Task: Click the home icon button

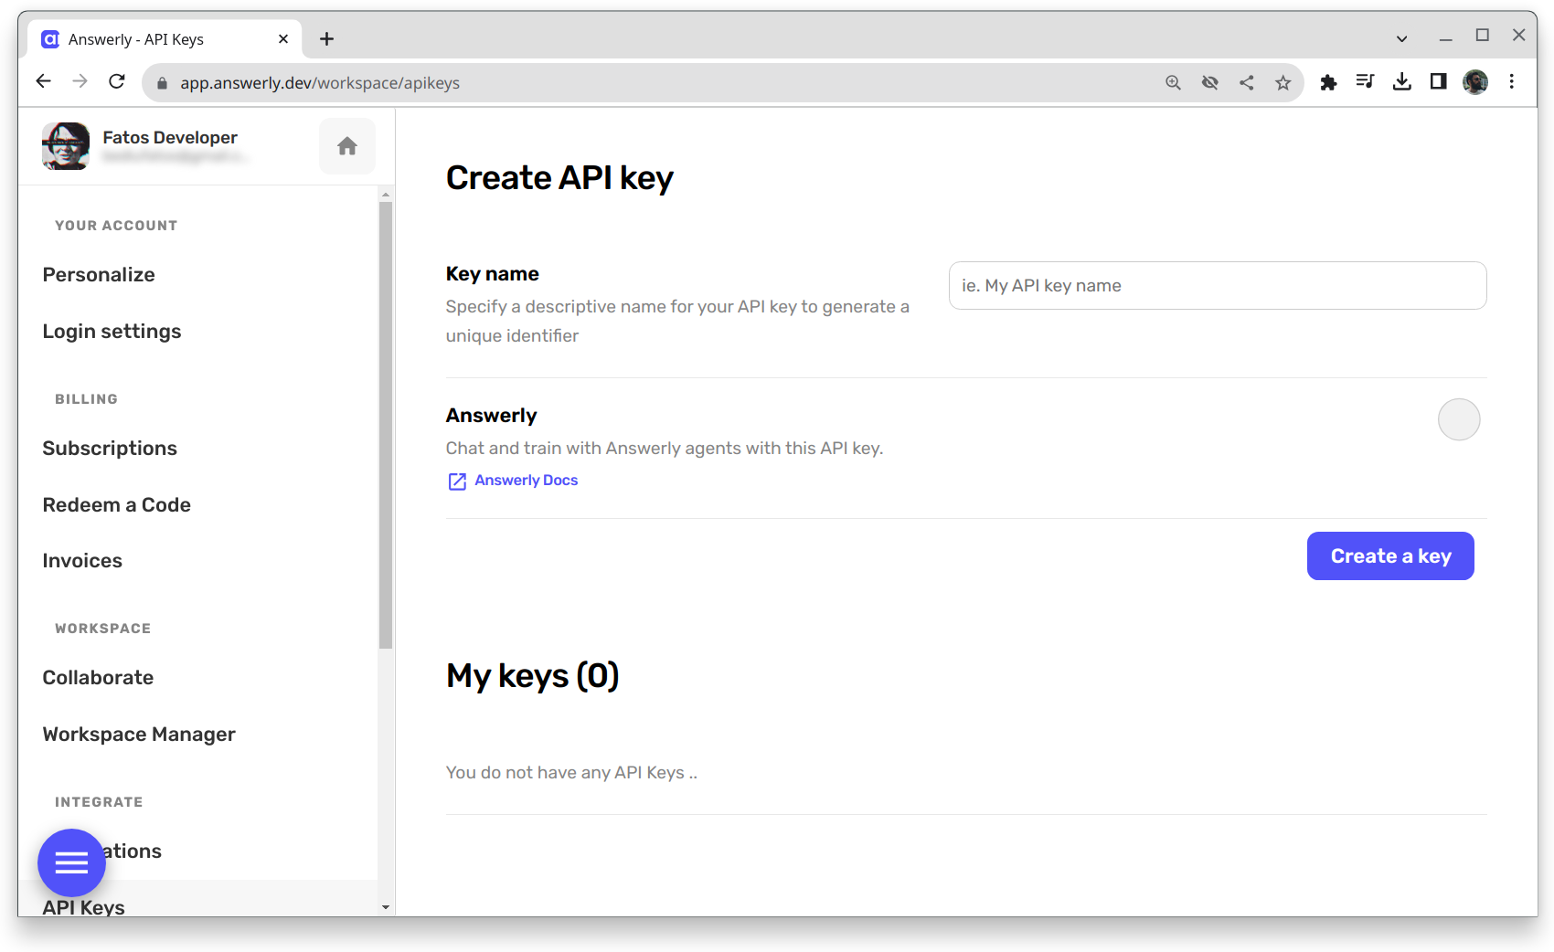Action: pos(346,146)
